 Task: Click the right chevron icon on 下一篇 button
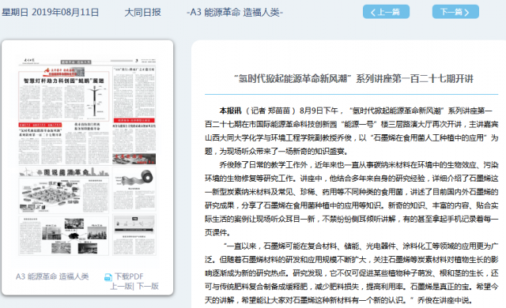466,13
